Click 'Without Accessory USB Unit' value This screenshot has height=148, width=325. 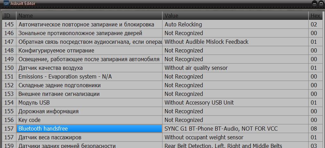199,102
